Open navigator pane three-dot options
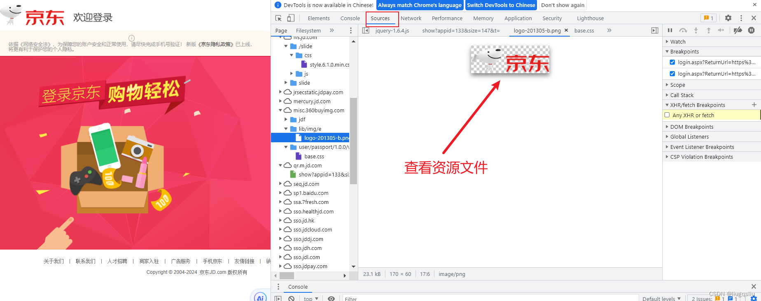Viewport: 761px width, 301px height. point(351,30)
